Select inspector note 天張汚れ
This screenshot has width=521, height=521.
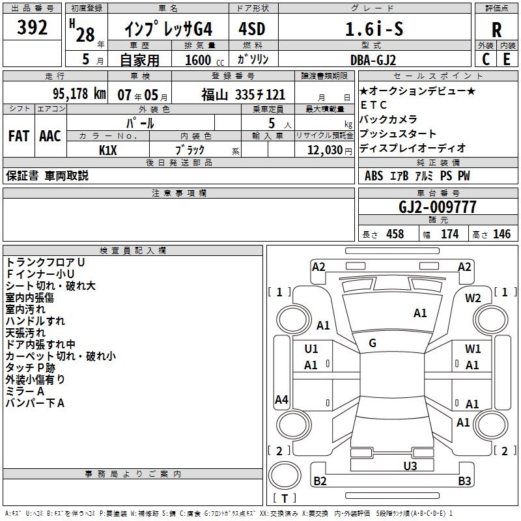[x=25, y=333]
